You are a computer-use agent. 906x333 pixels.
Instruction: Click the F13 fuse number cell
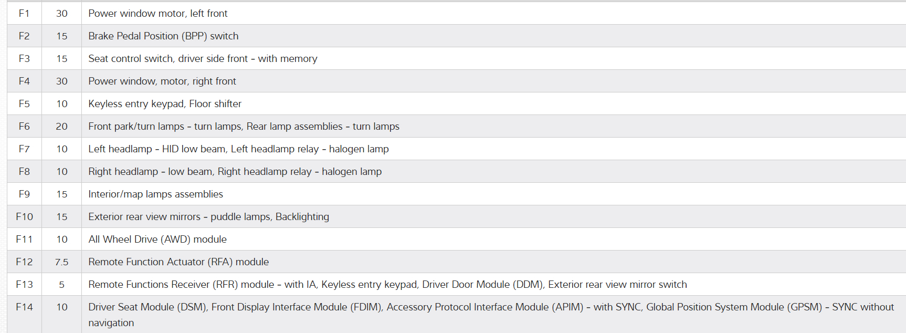click(24, 285)
